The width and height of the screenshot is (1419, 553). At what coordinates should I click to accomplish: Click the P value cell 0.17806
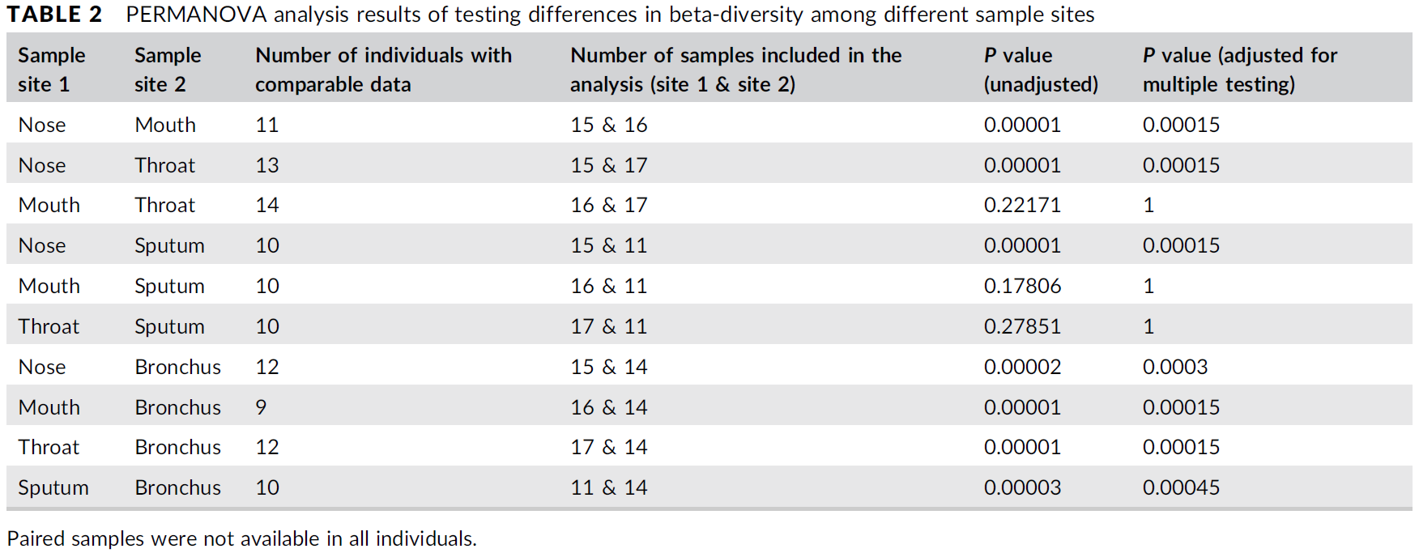(x=1022, y=287)
